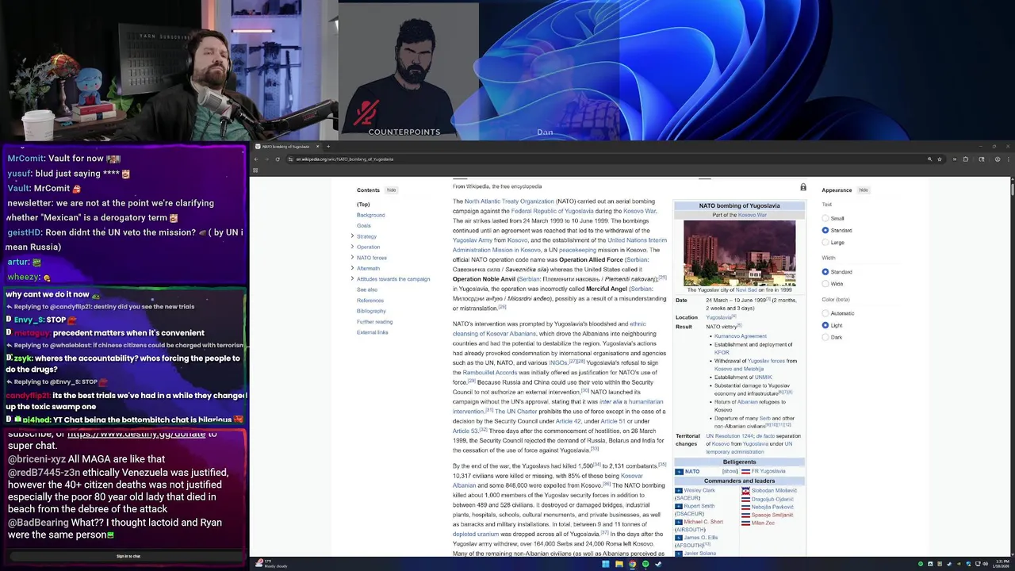This screenshot has width=1015, height=571.
Task: Click the zoom magnifier icon in address bar
Action: tap(929, 159)
